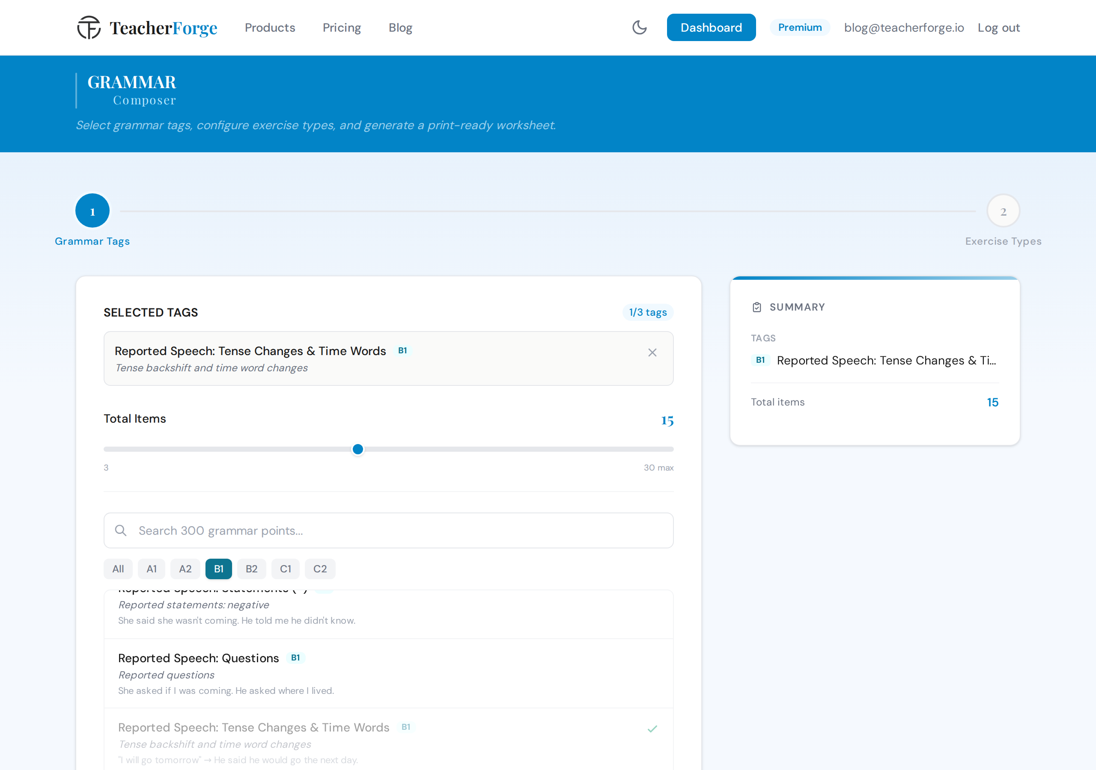Select the All level filter
Viewport: 1096px width, 770px height.
coord(118,569)
